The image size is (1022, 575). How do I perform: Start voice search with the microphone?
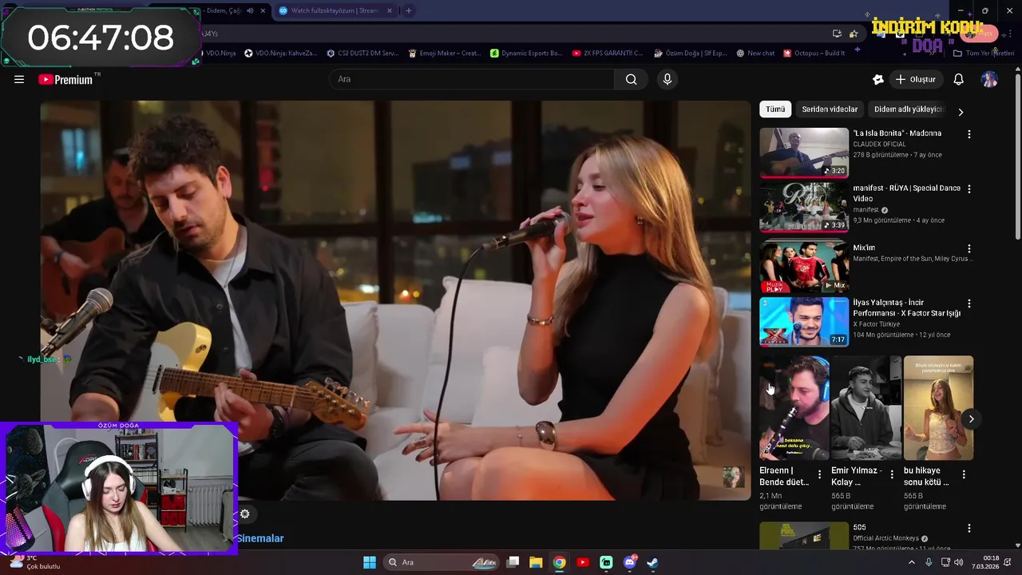[667, 79]
